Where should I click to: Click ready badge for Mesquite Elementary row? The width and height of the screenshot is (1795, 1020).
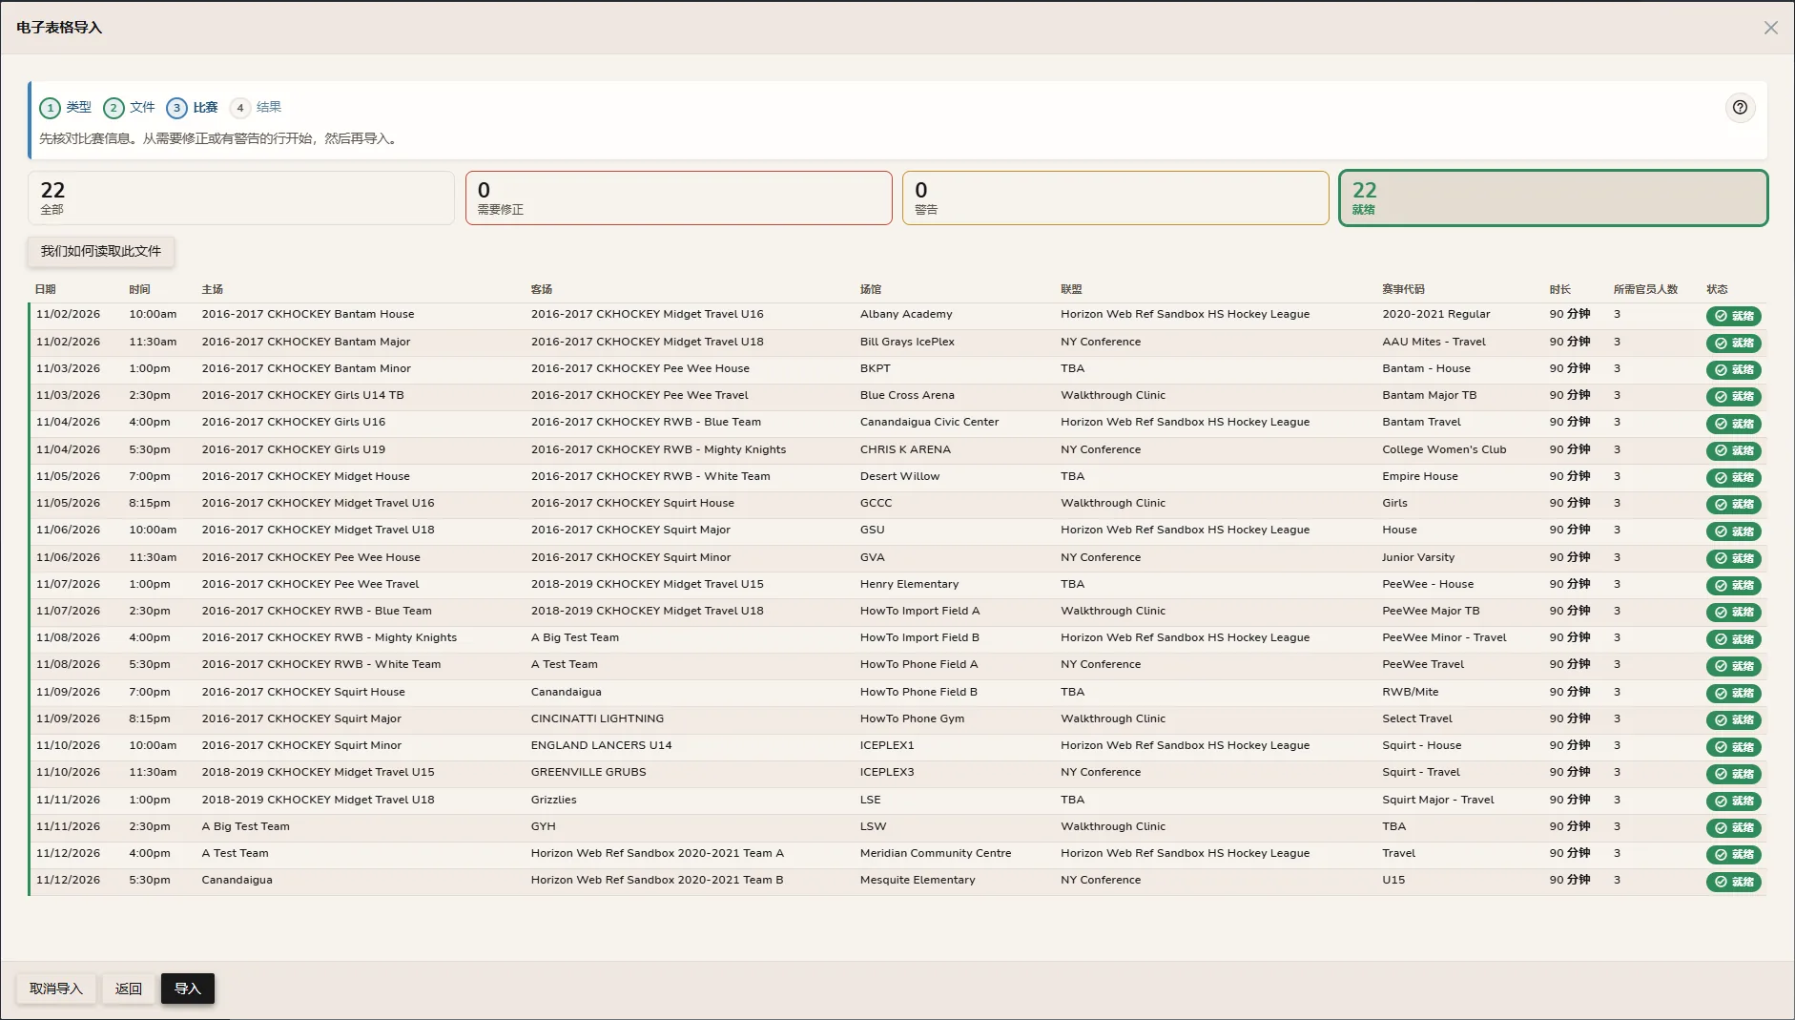pos(1733,882)
